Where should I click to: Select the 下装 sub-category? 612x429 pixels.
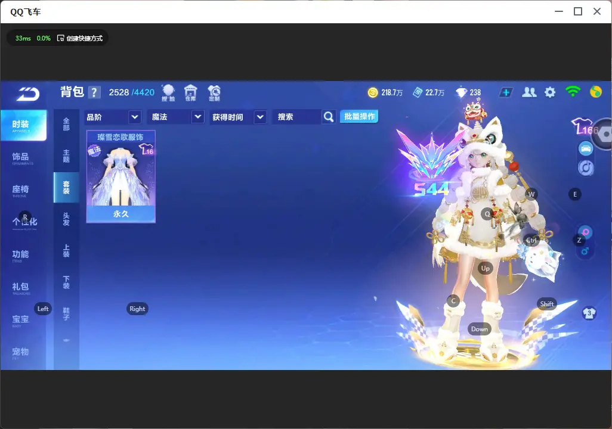pos(66,282)
